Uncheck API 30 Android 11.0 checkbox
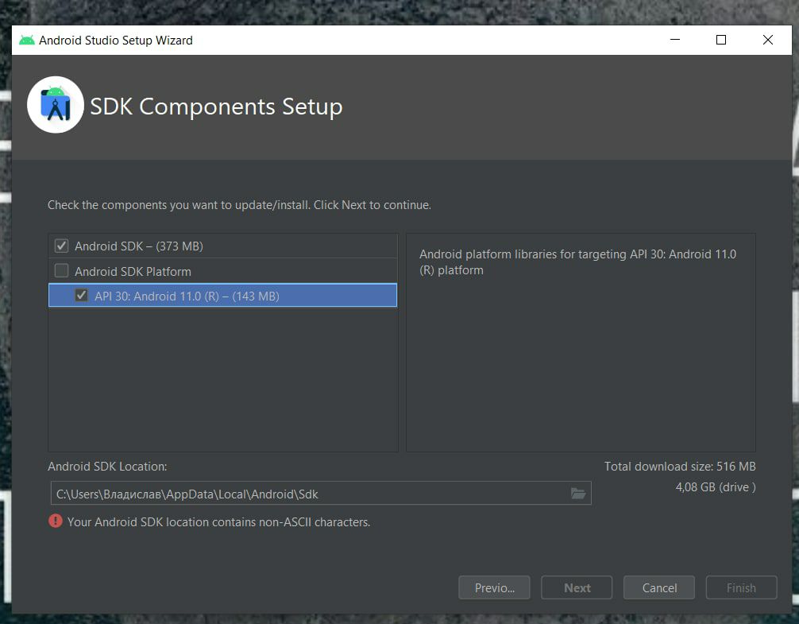 (x=82, y=295)
